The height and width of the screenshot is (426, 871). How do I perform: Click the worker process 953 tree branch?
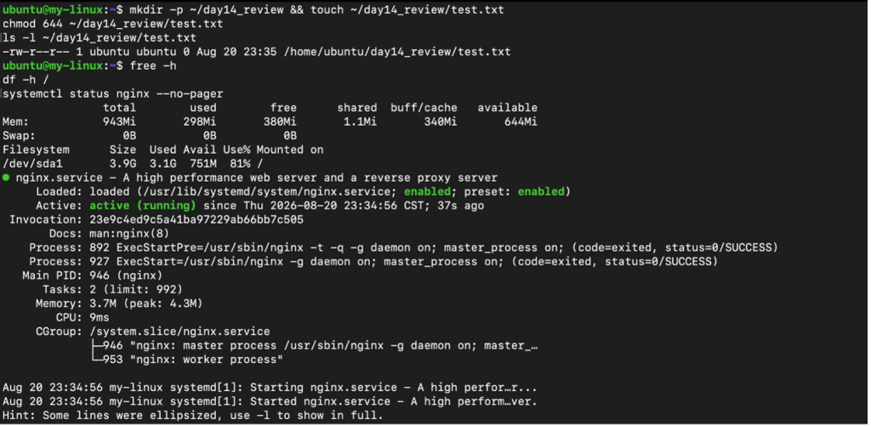186,360
